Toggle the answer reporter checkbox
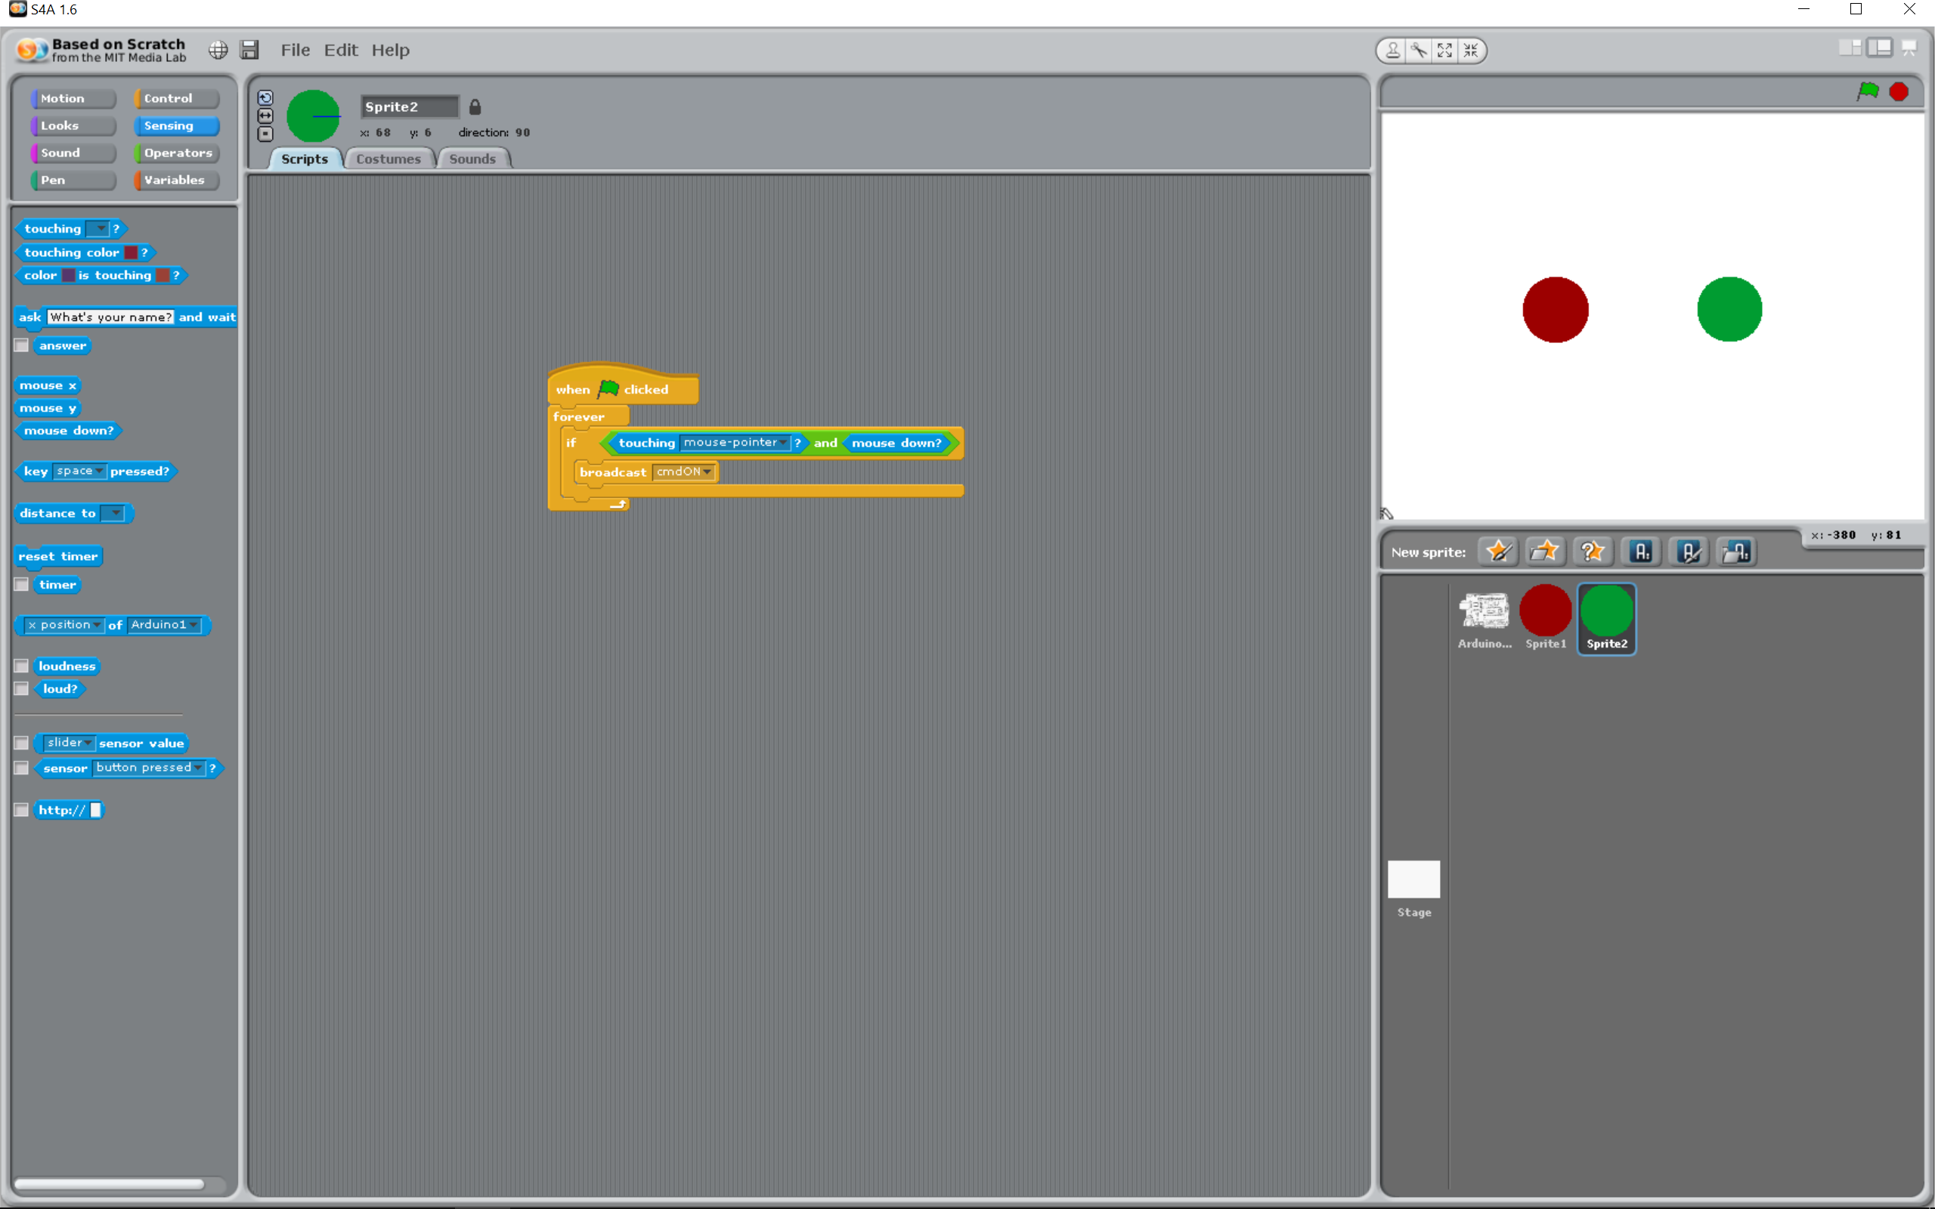The image size is (1935, 1209). (22, 345)
